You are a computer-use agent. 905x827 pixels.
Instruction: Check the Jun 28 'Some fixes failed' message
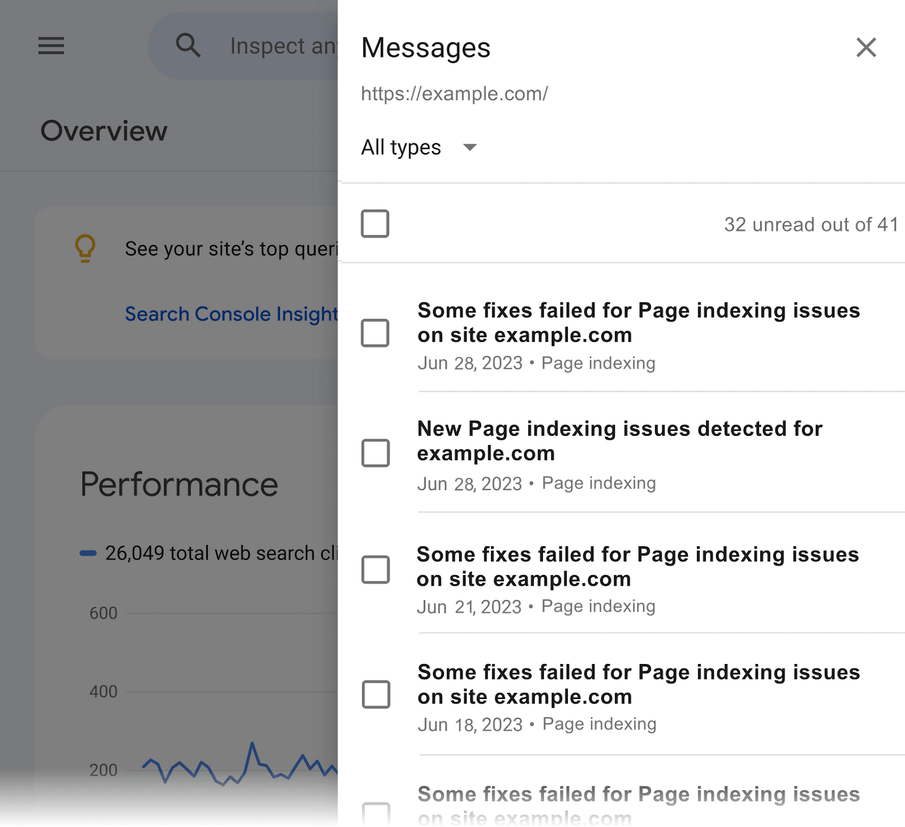pyautogui.click(x=375, y=334)
